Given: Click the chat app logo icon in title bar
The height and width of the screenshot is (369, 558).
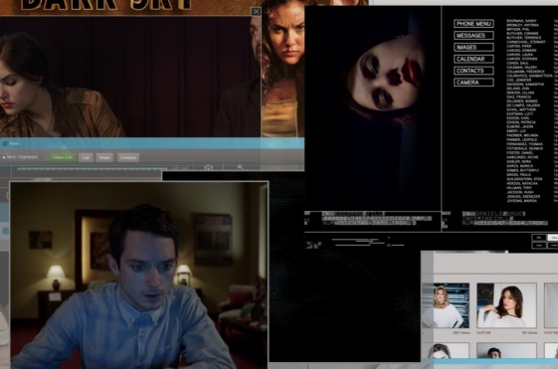Looking at the screenshot, I should 5,143.
